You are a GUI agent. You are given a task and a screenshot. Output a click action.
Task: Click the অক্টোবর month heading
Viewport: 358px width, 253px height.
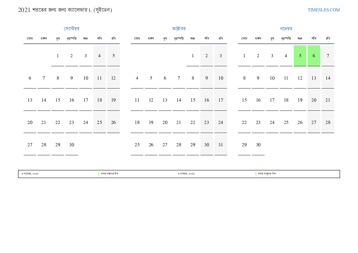click(x=179, y=29)
